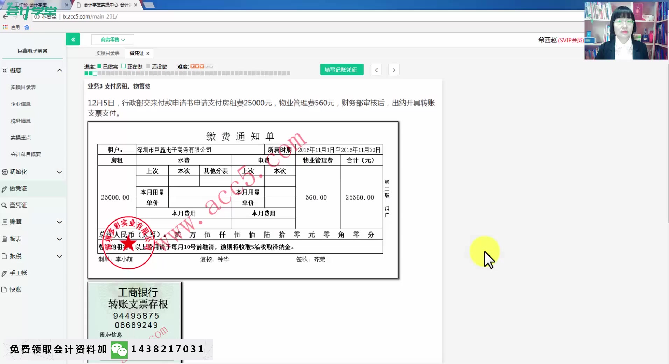Click the 快账 sidebar icon
Viewport: 669px width, 364px height.
(4, 289)
